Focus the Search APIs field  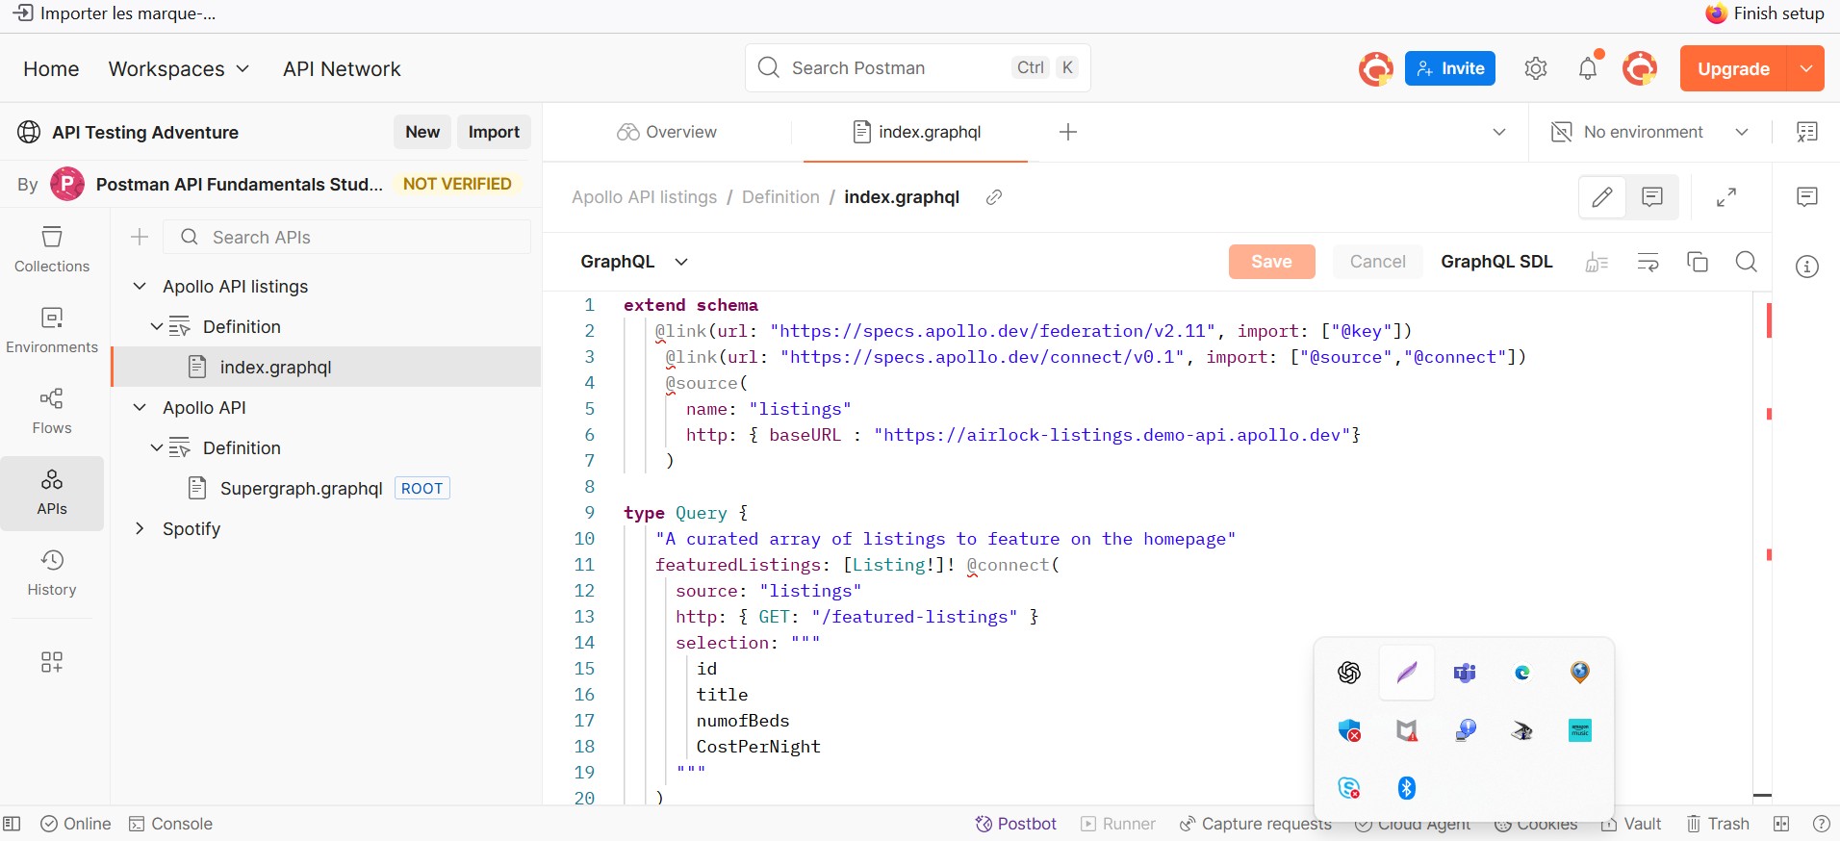(347, 237)
